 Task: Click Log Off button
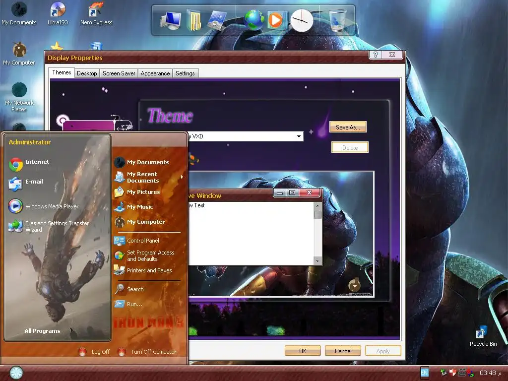click(x=94, y=352)
